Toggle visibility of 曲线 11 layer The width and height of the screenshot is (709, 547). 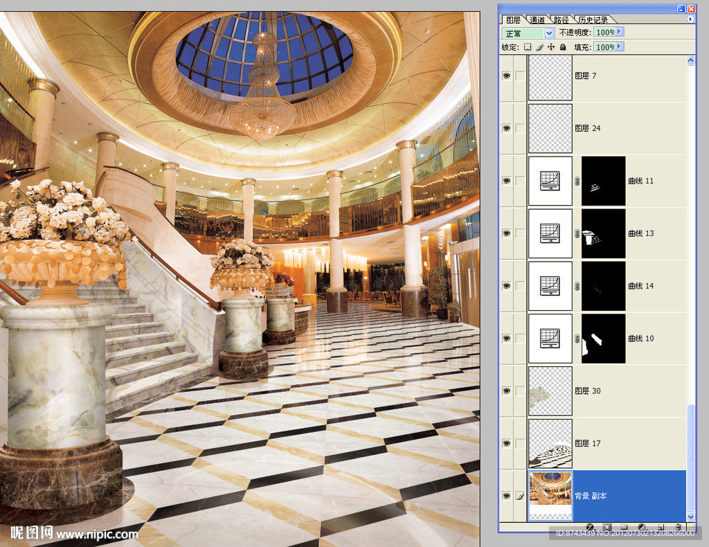pyautogui.click(x=506, y=181)
